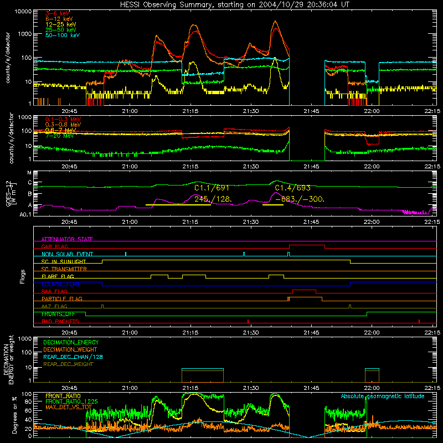The height and width of the screenshot is (443, 443).
Task: Select the 3-6 keV legend label
Action: click(58, 13)
